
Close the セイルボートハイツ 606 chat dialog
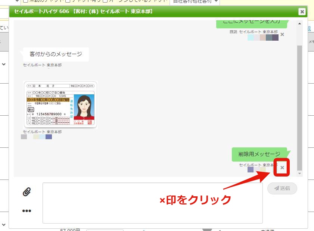(x=302, y=12)
